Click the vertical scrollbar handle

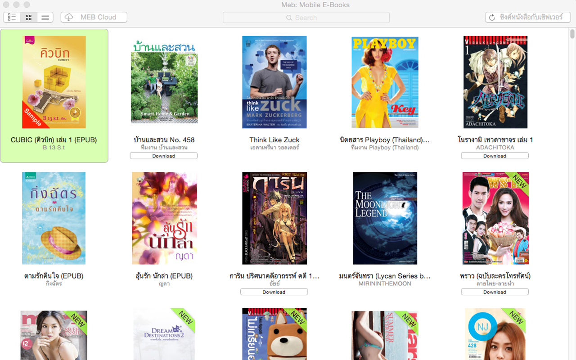572,34
